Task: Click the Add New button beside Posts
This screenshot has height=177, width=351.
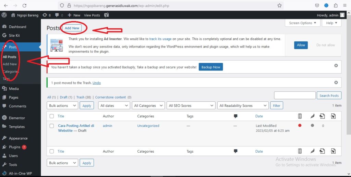Action: click(x=72, y=28)
